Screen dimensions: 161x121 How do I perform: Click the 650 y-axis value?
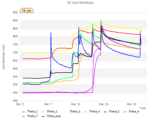coord(15,60)
